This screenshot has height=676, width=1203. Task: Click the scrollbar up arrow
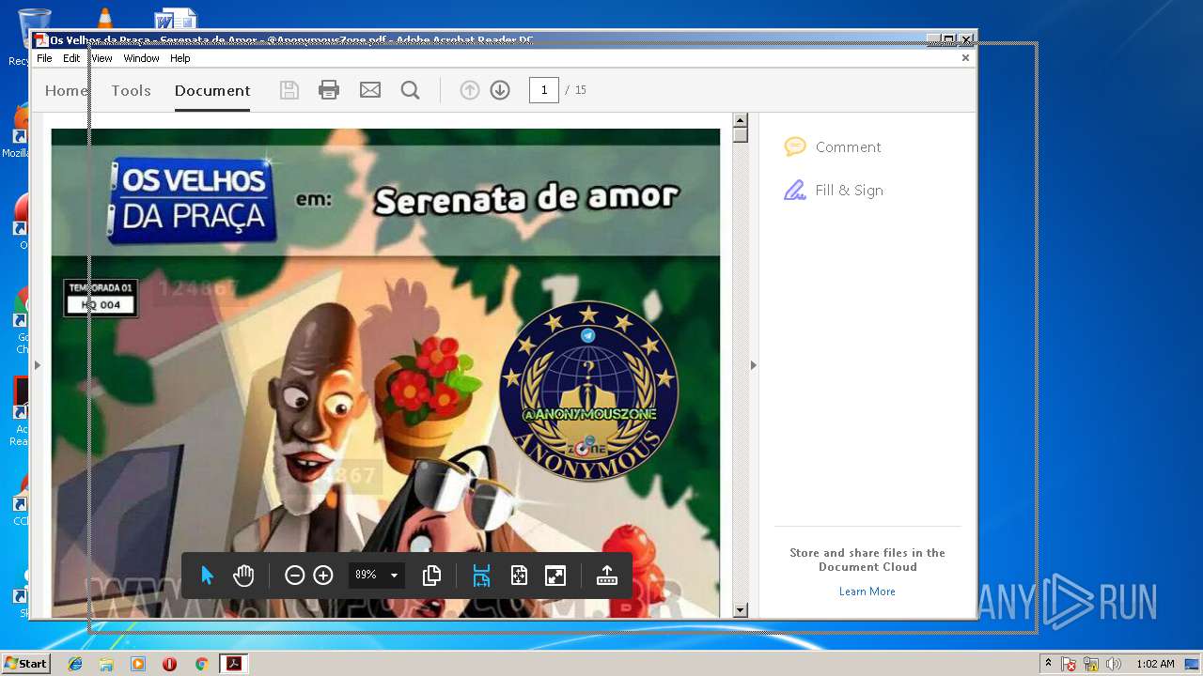(x=740, y=120)
